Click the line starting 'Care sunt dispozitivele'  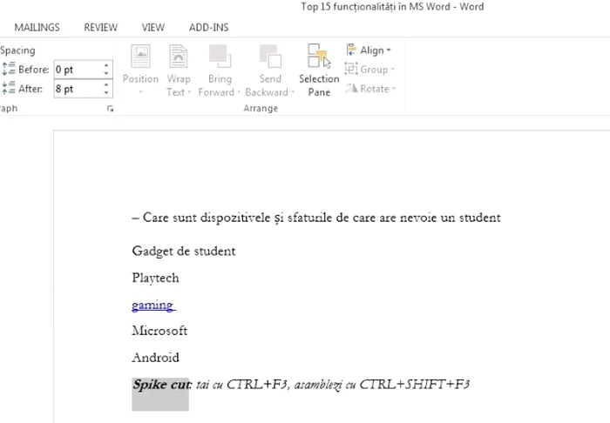tap(315, 218)
